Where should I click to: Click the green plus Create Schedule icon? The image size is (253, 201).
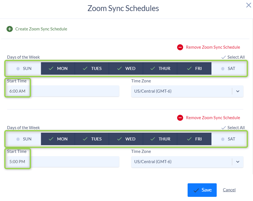click(10, 29)
